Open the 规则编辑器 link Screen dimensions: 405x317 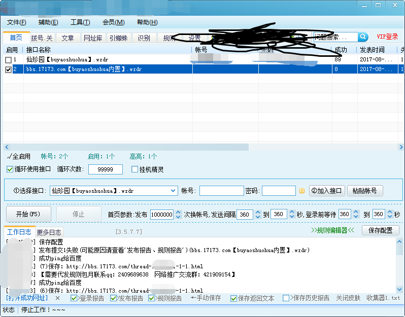(x=333, y=230)
